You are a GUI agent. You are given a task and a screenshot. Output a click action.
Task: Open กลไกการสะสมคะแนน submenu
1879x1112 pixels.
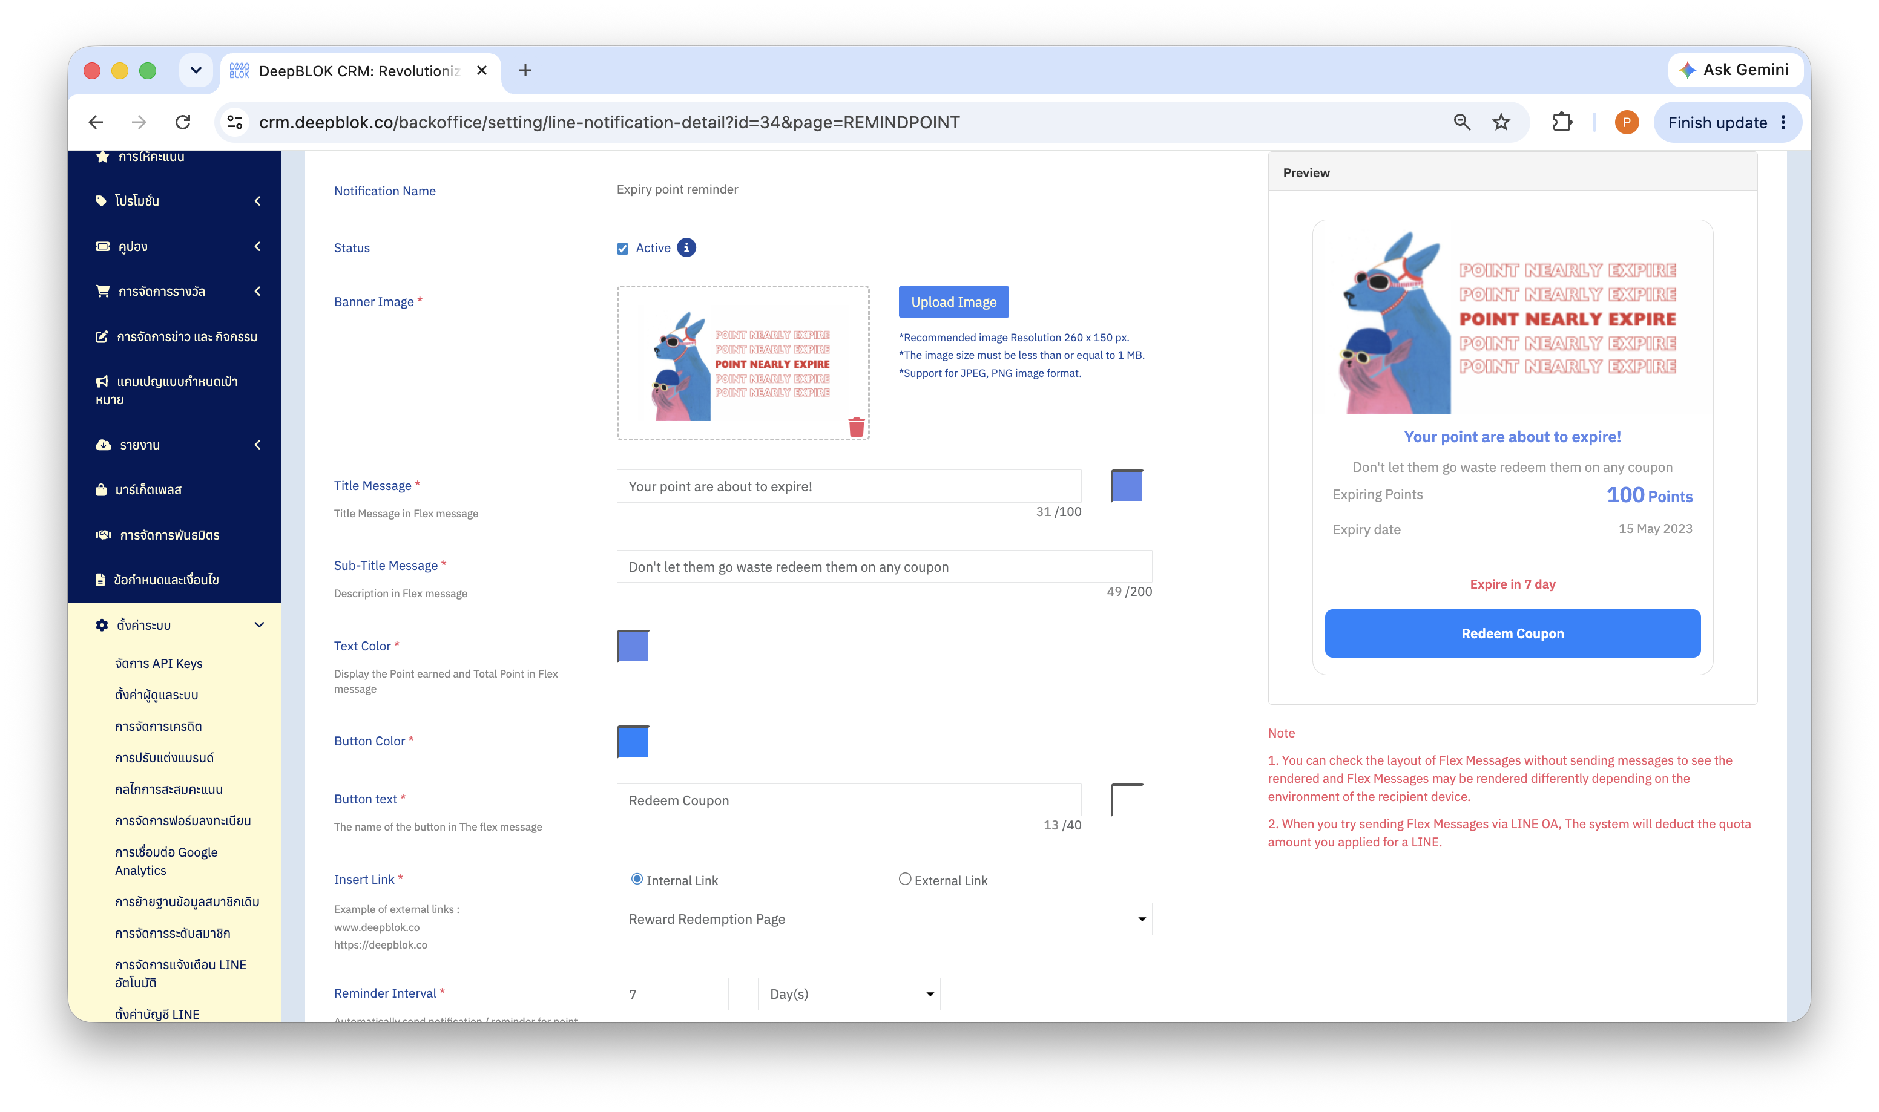click(x=169, y=789)
